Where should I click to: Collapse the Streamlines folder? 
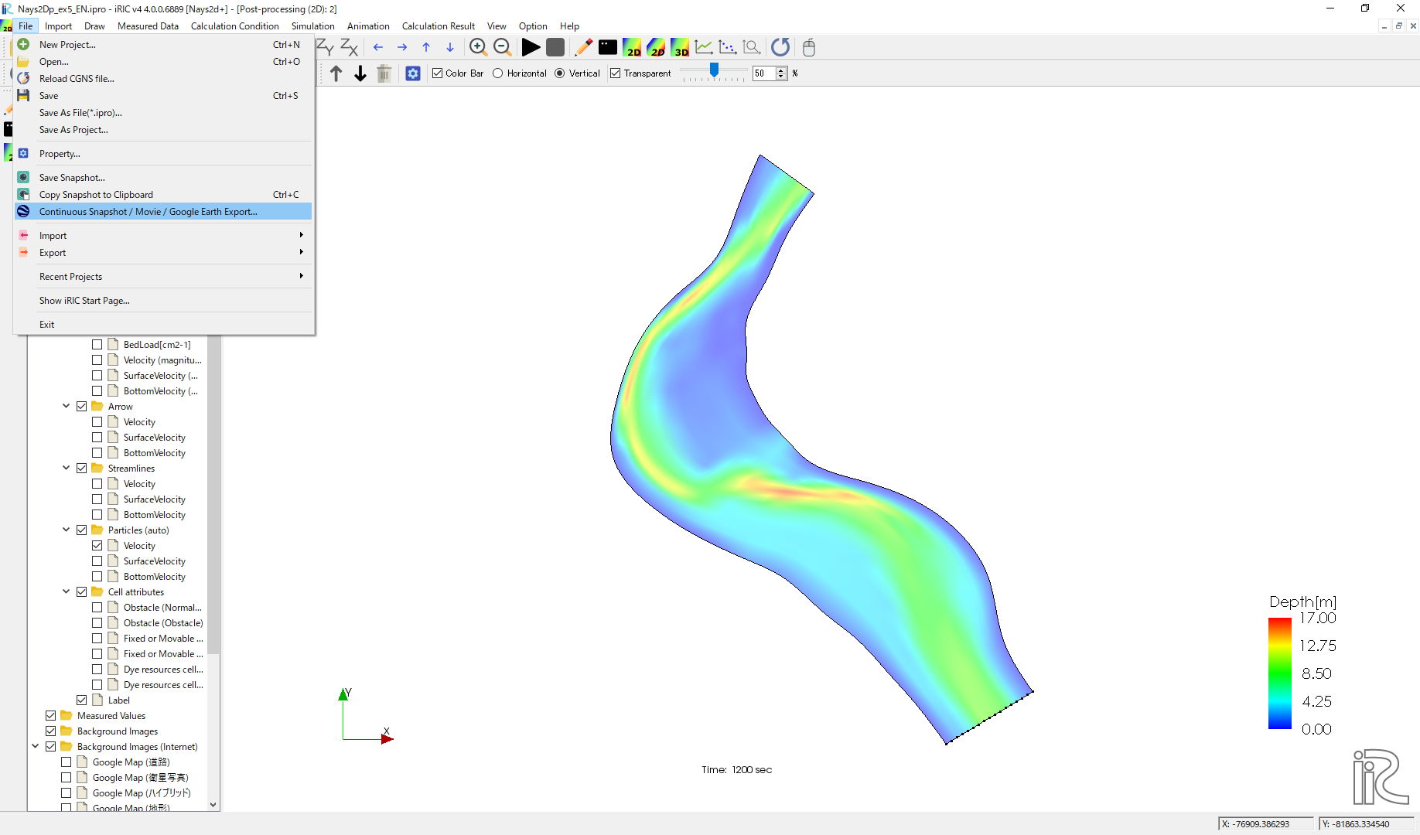pos(67,468)
